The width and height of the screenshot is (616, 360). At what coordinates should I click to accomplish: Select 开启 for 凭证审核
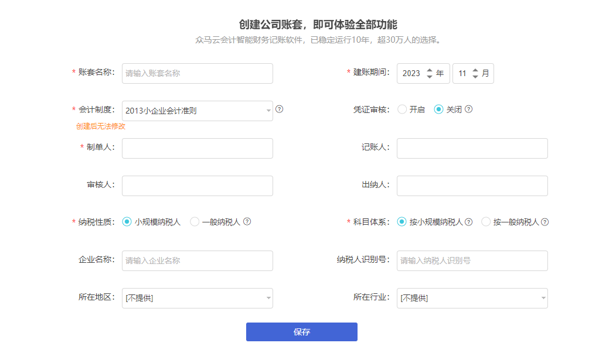pos(402,109)
